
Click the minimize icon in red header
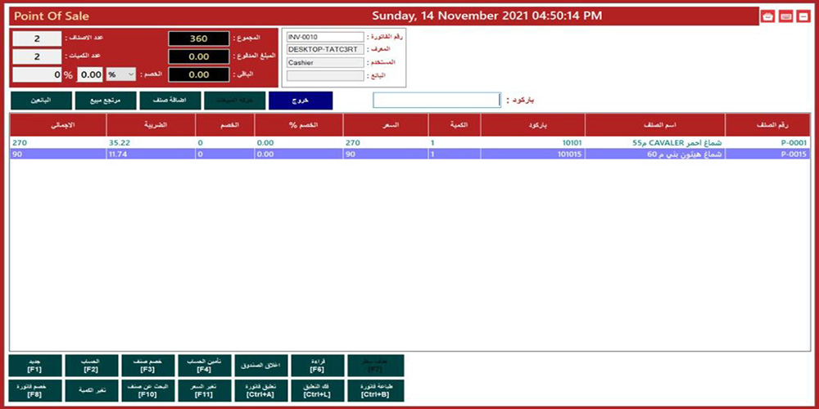803,16
